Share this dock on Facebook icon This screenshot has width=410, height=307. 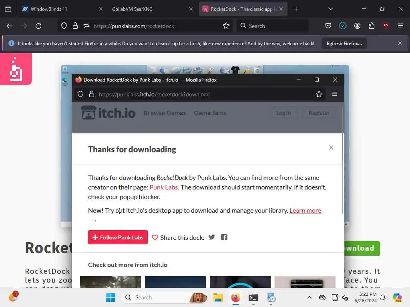click(x=224, y=237)
